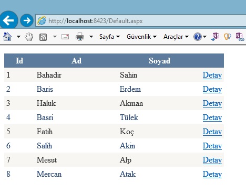Click the Help question mark icon

(198, 37)
